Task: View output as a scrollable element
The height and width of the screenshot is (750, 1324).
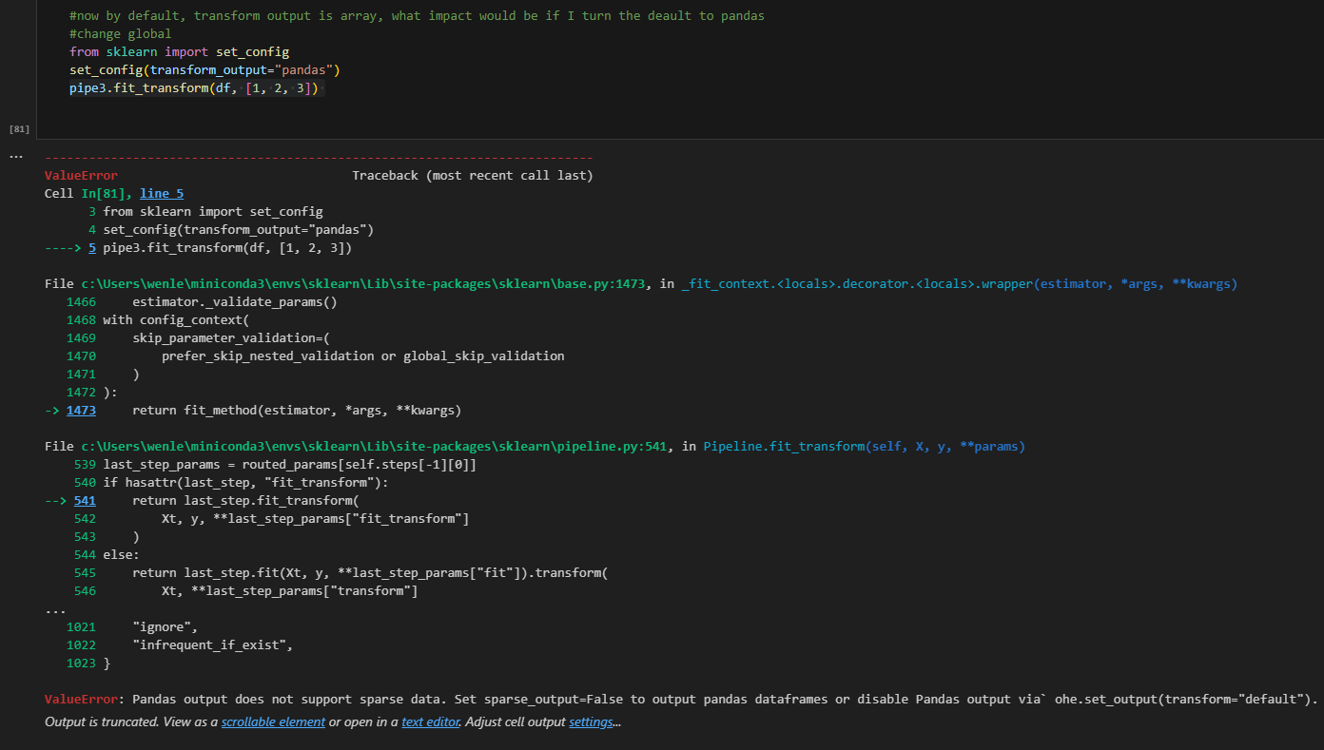Action: coord(273,722)
